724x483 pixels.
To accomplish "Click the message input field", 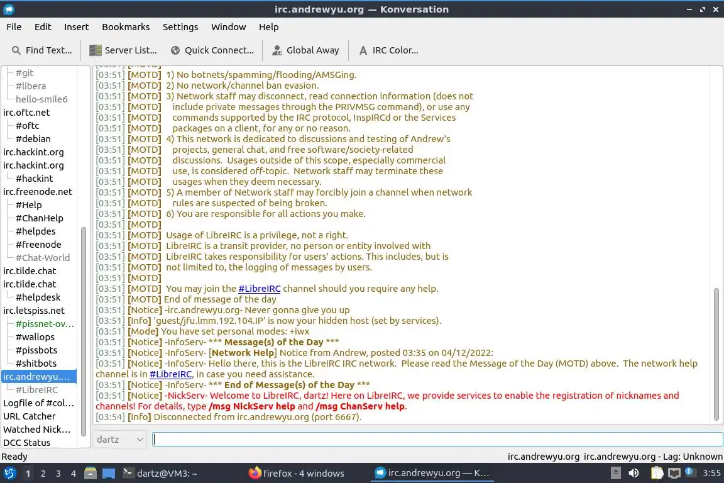I will pos(437,439).
